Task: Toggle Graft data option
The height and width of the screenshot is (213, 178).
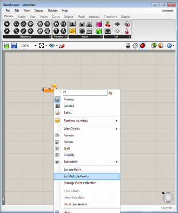Action: 87,148
